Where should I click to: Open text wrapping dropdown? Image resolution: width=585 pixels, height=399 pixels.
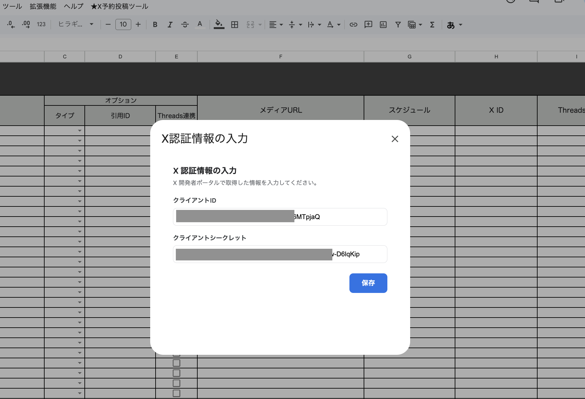click(314, 24)
